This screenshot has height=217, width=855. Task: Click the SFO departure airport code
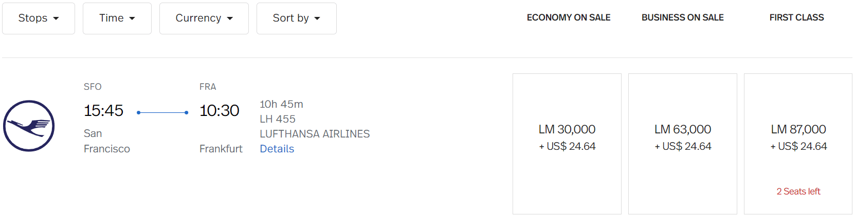pos(93,87)
